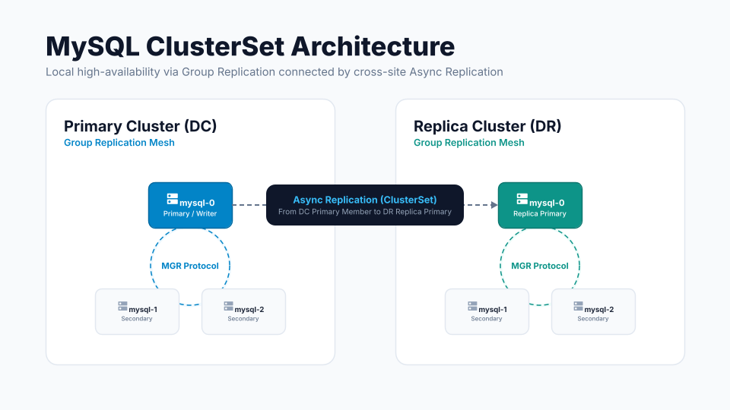Click the arrowhead pointing at Replica Primary
The height and width of the screenshot is (410, 730).
pyautogui.click(x=494, y=205)
